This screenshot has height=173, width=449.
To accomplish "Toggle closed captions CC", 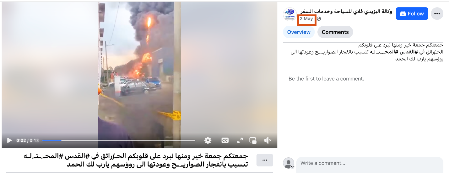I will [225, 140].
